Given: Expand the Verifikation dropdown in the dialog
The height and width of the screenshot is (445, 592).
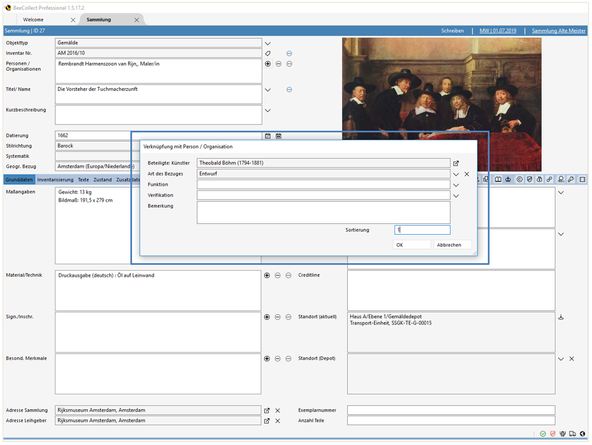Looking at the screenshot, I should click(457, 196).
